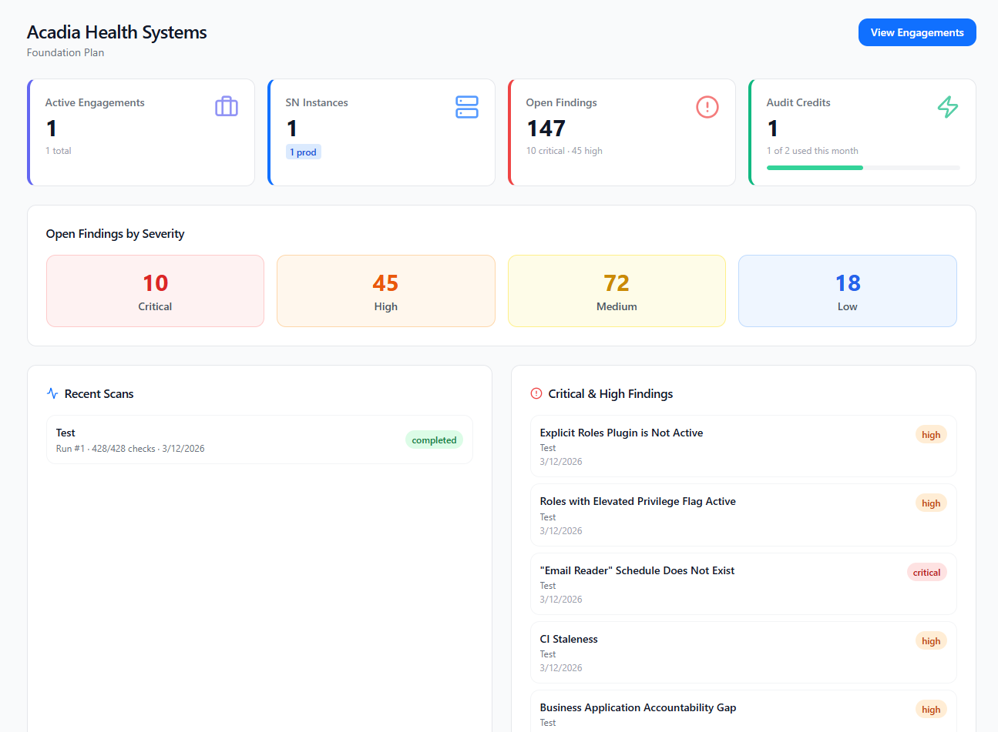Viewport: 998px width, 732px height.
Task: Click the alert icon in Open Findings card
Action: pos(707,107)
